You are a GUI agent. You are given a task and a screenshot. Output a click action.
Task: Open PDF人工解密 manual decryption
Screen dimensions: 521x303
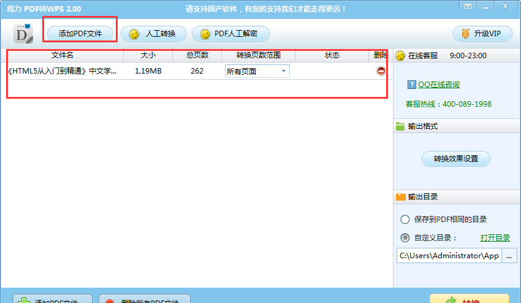click(230, 34)
